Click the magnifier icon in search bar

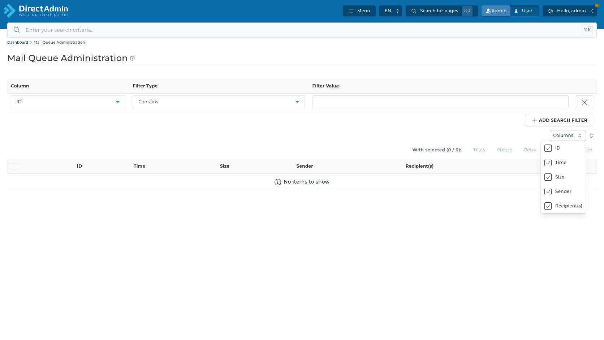click(x=17, y=30)
